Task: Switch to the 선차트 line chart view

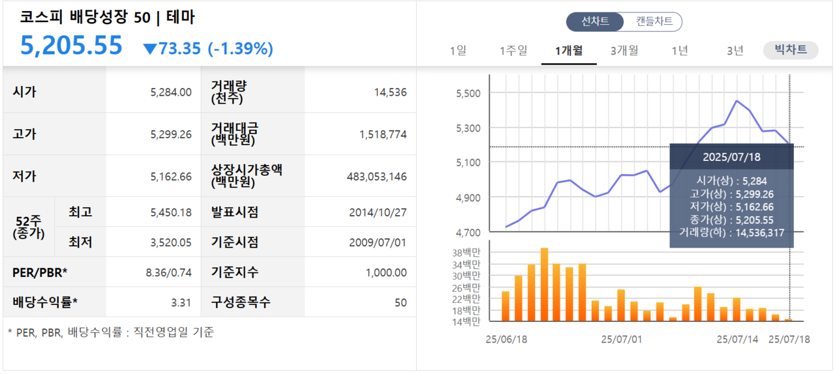Action: [595, 22]
